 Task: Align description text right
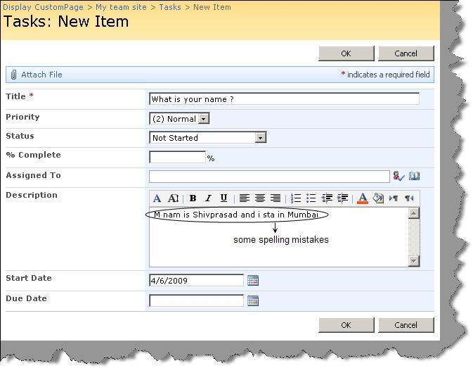pos(276,198)
